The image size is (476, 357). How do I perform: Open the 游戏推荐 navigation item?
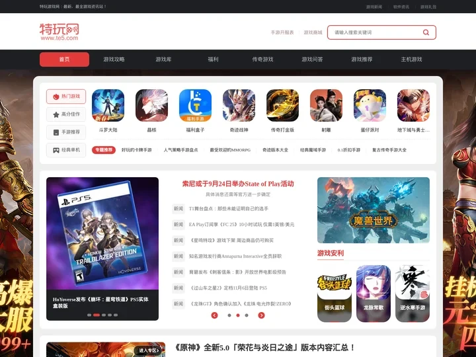pyautogui.click(x=362, y=59)
